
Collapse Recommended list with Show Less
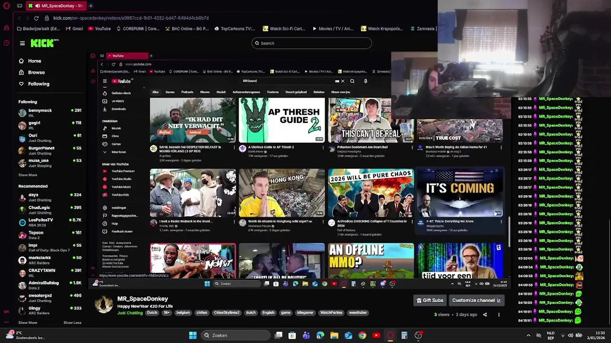(x=73, y=323)
